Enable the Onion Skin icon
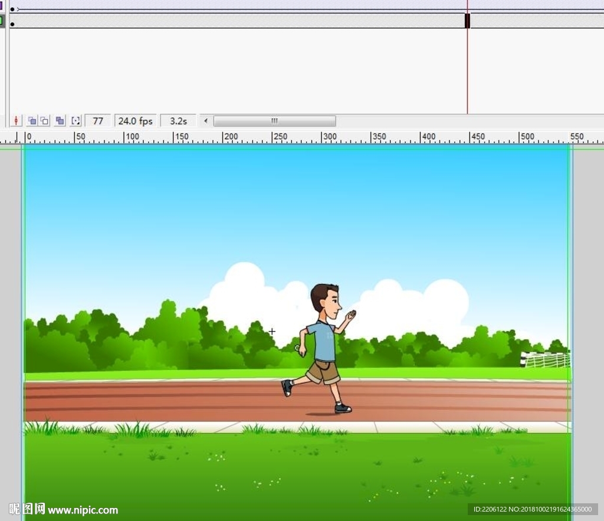This screenshot has height=521, width=604. coord(32,121)
